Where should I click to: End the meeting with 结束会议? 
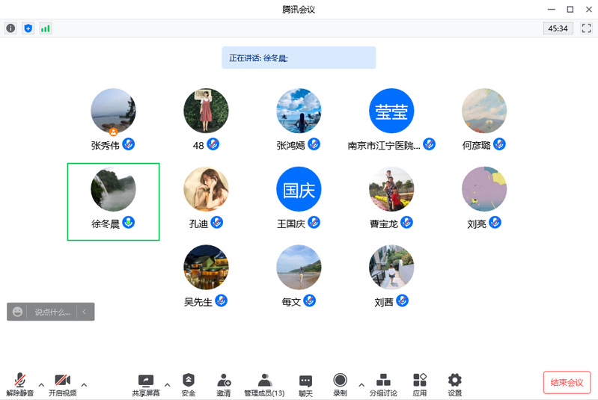567,382
